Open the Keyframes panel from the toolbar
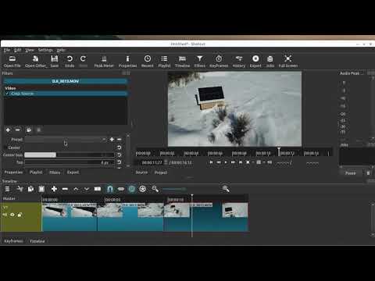 point(219,62)
